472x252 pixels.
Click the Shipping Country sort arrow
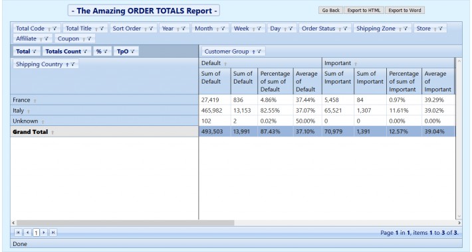(67, 64)
